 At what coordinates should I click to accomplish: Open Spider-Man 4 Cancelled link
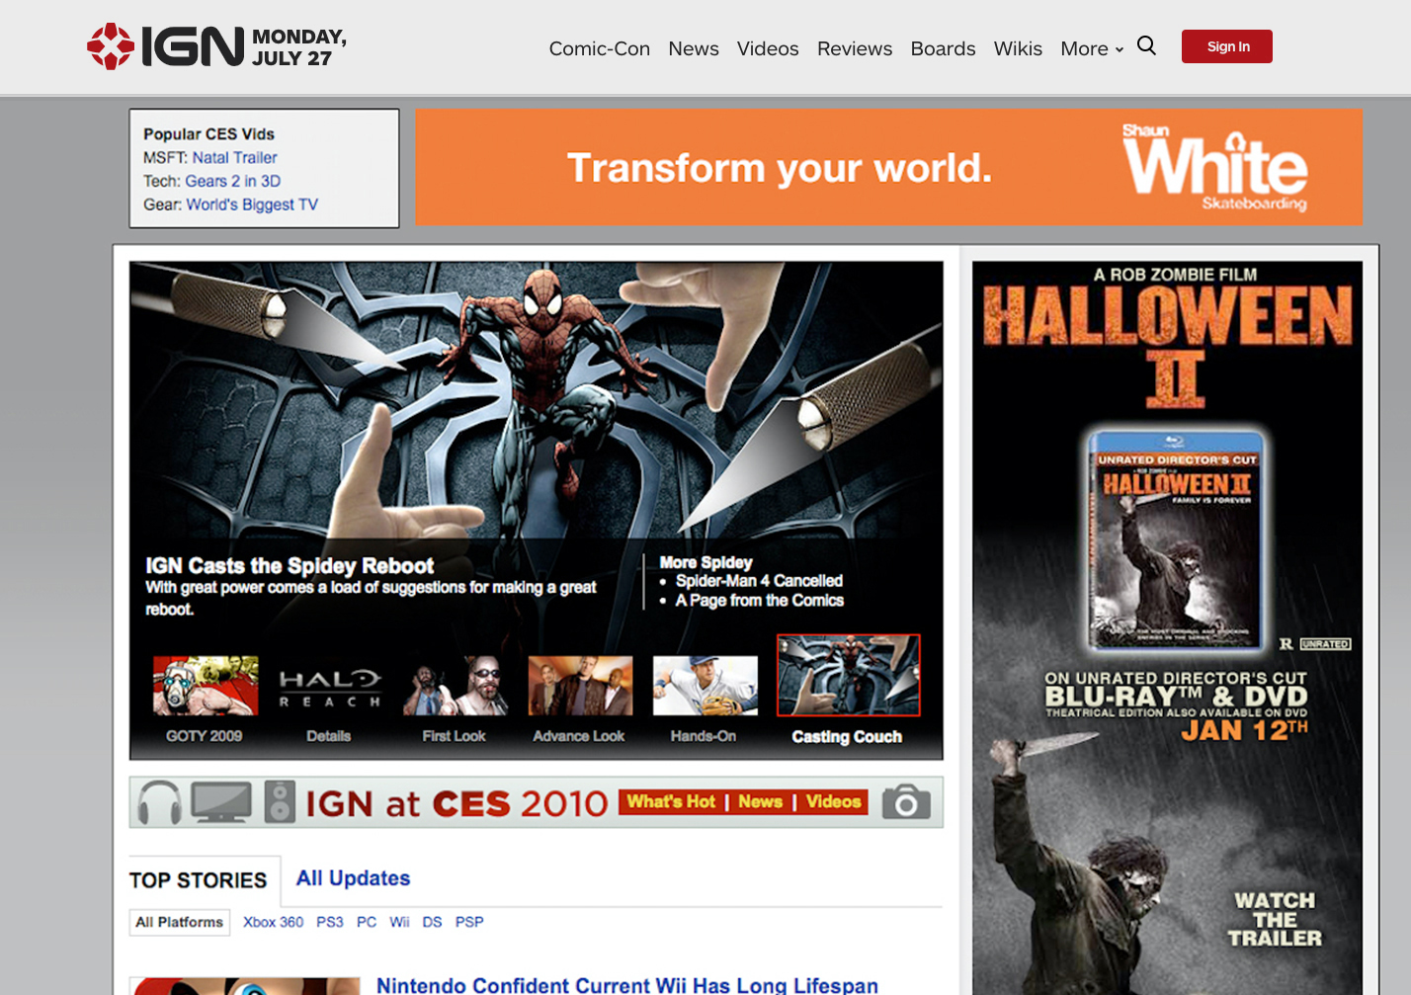pyautogui.click(x=759, y=581)
